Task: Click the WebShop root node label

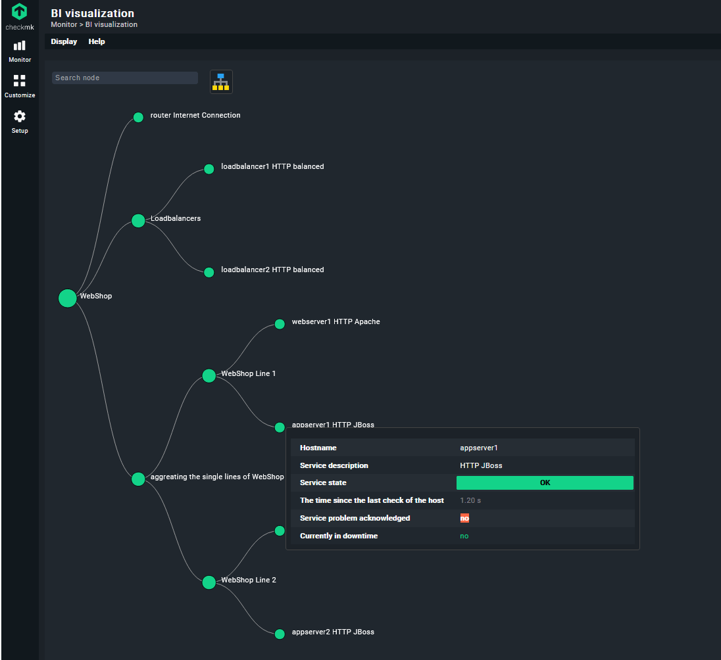Action: tap(96, 296)
